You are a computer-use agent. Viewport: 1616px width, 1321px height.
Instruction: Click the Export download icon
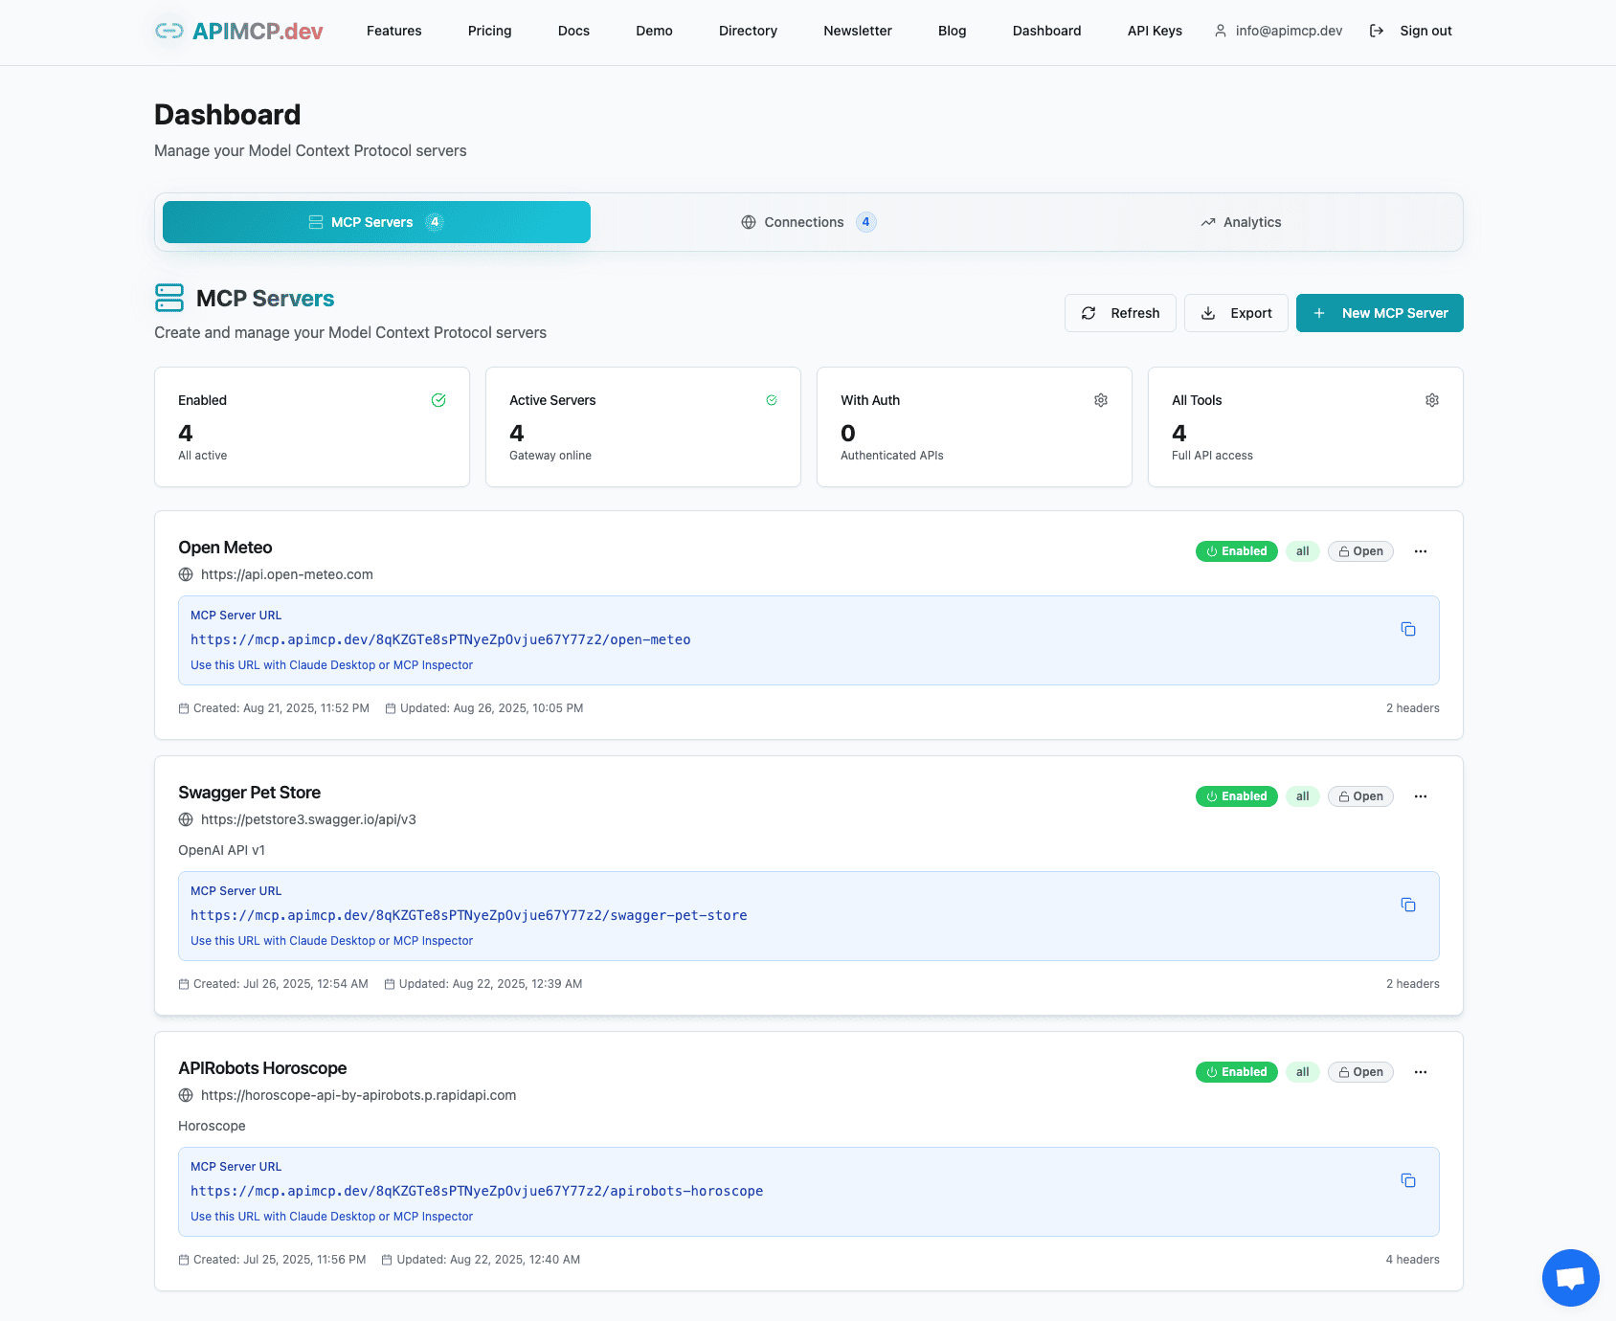(x=1207, y=313)
